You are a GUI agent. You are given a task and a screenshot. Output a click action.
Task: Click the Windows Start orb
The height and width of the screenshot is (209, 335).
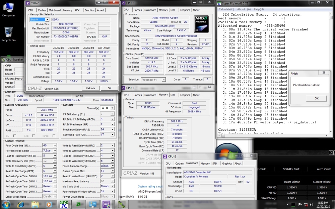click(6, 205)
